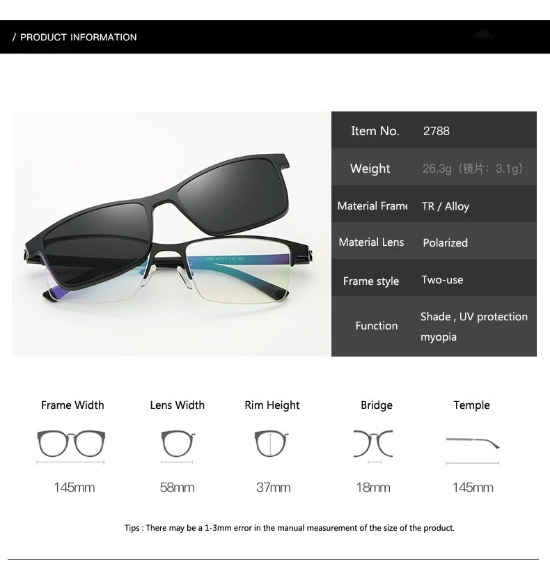Click the Shade, UV protection function text

pos(474,317)
